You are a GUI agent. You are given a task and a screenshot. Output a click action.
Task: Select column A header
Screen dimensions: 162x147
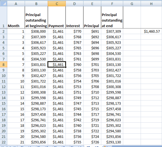16,4
